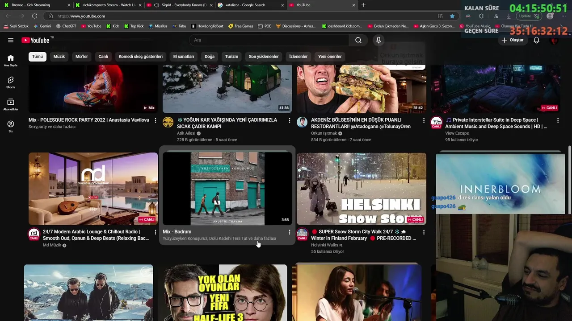This screenshot has height=321, width=572.
Task: Open options menu for POLESQUE ROCK PARTY mix
Action: coord(156,120)
